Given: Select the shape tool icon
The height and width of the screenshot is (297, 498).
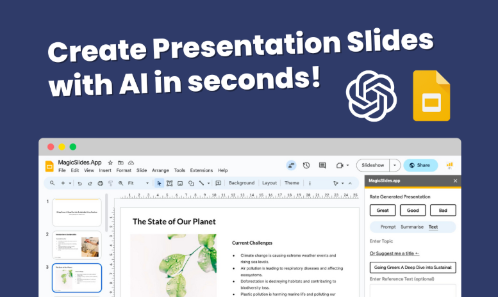Looking at the screenshot, I should tap(191, 183).
